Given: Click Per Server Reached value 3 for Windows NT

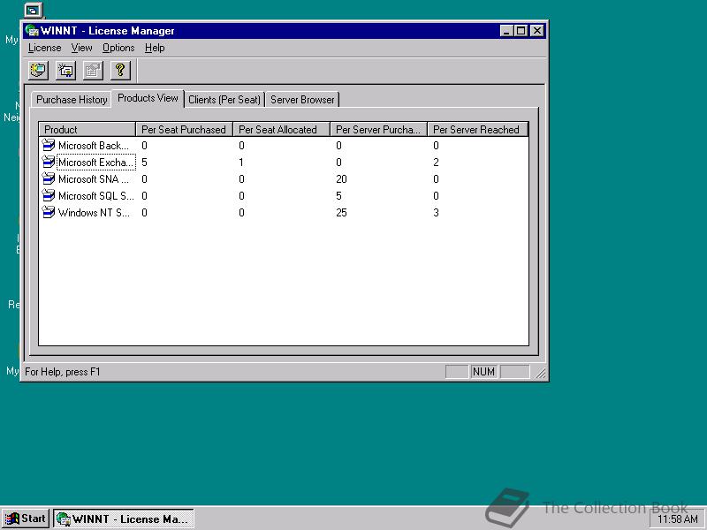Looking at the screenshot, I should pos(436,212).
